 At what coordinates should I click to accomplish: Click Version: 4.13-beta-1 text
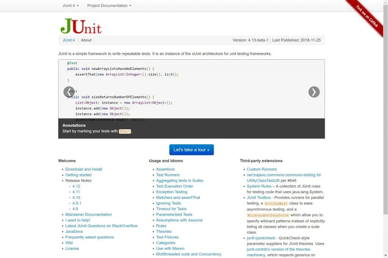click(x=250, y=40)
